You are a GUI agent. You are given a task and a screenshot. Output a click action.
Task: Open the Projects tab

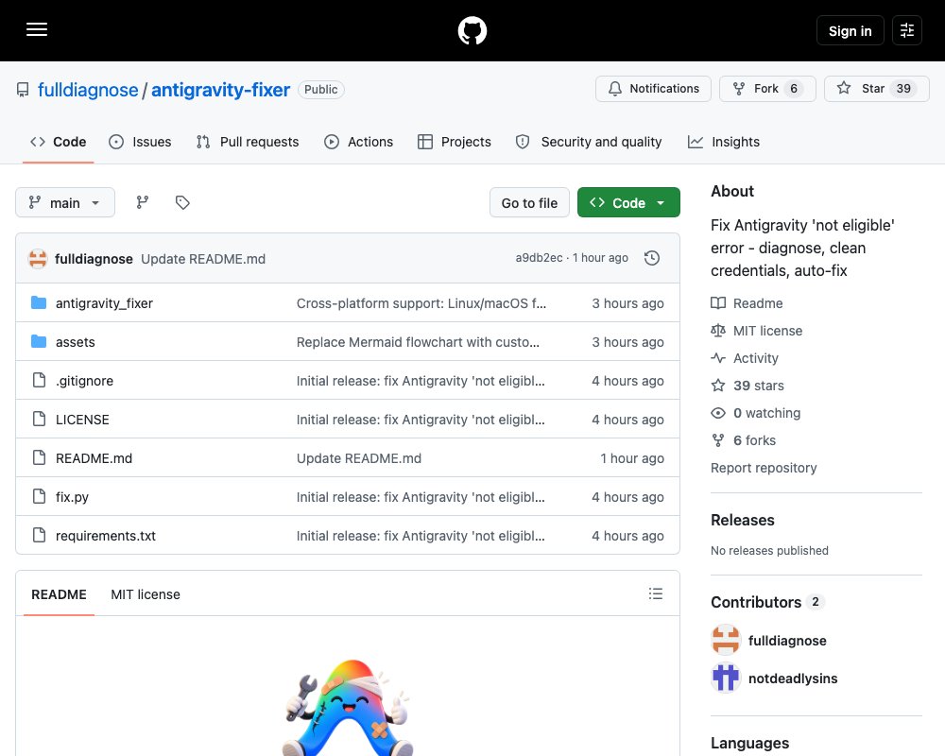455,142
